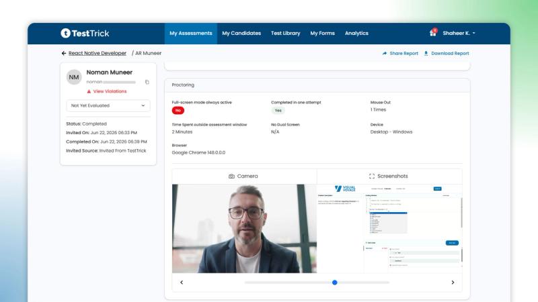
Task: Go to My Candidates
Action: [x=241, y=33]
